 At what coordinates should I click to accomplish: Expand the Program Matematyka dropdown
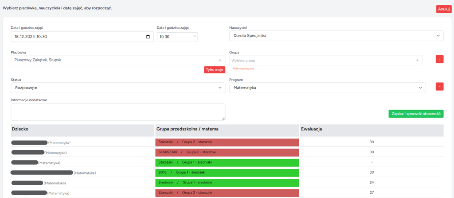coord(327,88)
